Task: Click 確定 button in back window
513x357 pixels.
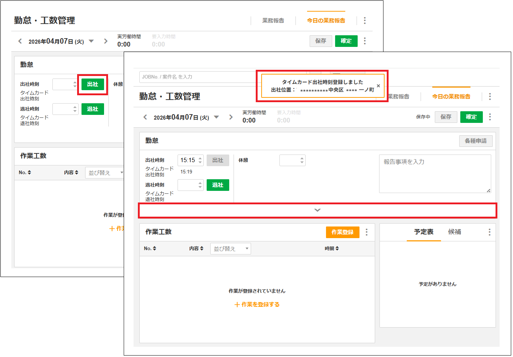Action: pos(346,41)
